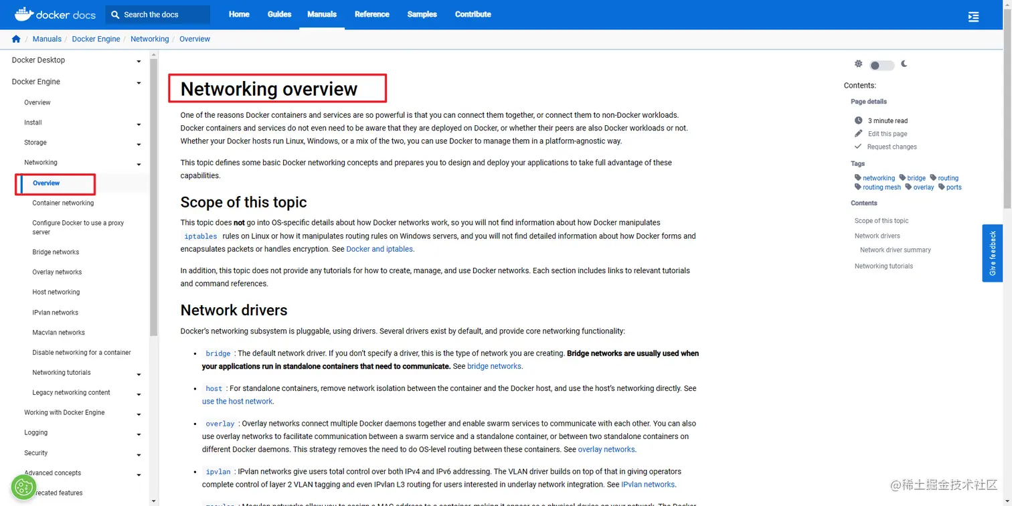Expand the Advanced concepts section
Screen dimensions: 1012x506
click(139, 475)
